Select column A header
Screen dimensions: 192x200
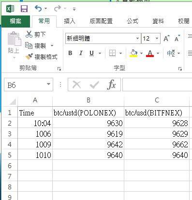pyautogui.click(x=35, y=100)
